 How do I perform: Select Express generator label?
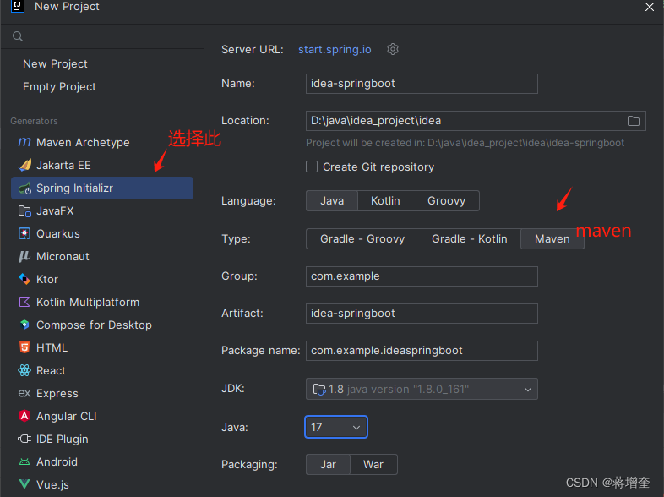pos(57,394)
